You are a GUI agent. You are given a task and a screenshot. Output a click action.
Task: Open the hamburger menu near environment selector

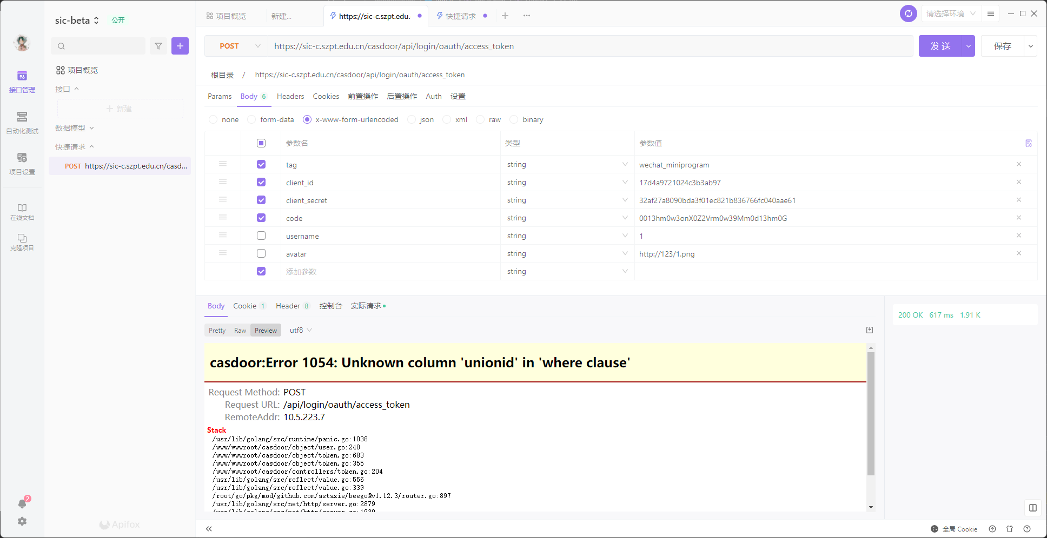coord(991,14)
